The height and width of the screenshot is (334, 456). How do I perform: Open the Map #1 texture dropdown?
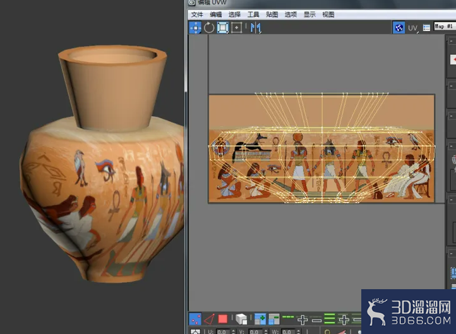[445, 26]
